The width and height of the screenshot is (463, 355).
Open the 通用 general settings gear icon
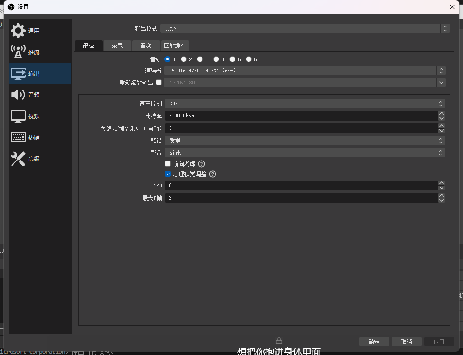click(18, 31)
